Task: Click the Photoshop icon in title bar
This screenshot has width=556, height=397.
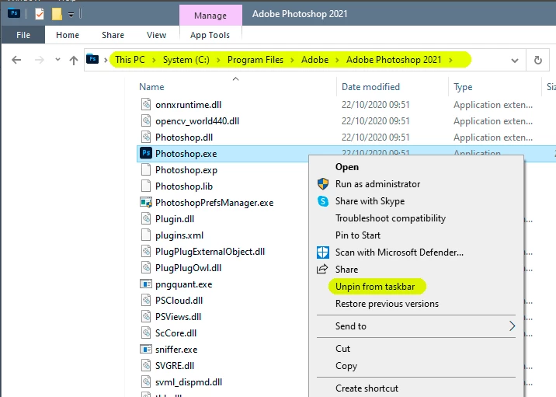Action: [14, 13]
